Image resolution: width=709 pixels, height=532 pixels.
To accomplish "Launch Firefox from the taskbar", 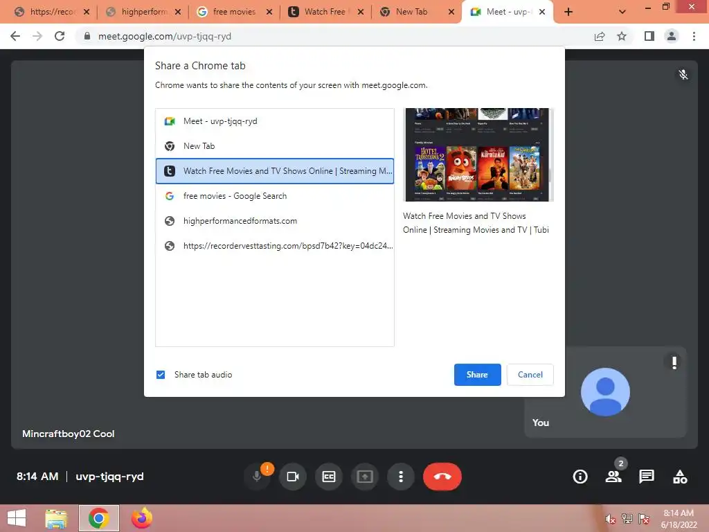I will click(141, 518).
